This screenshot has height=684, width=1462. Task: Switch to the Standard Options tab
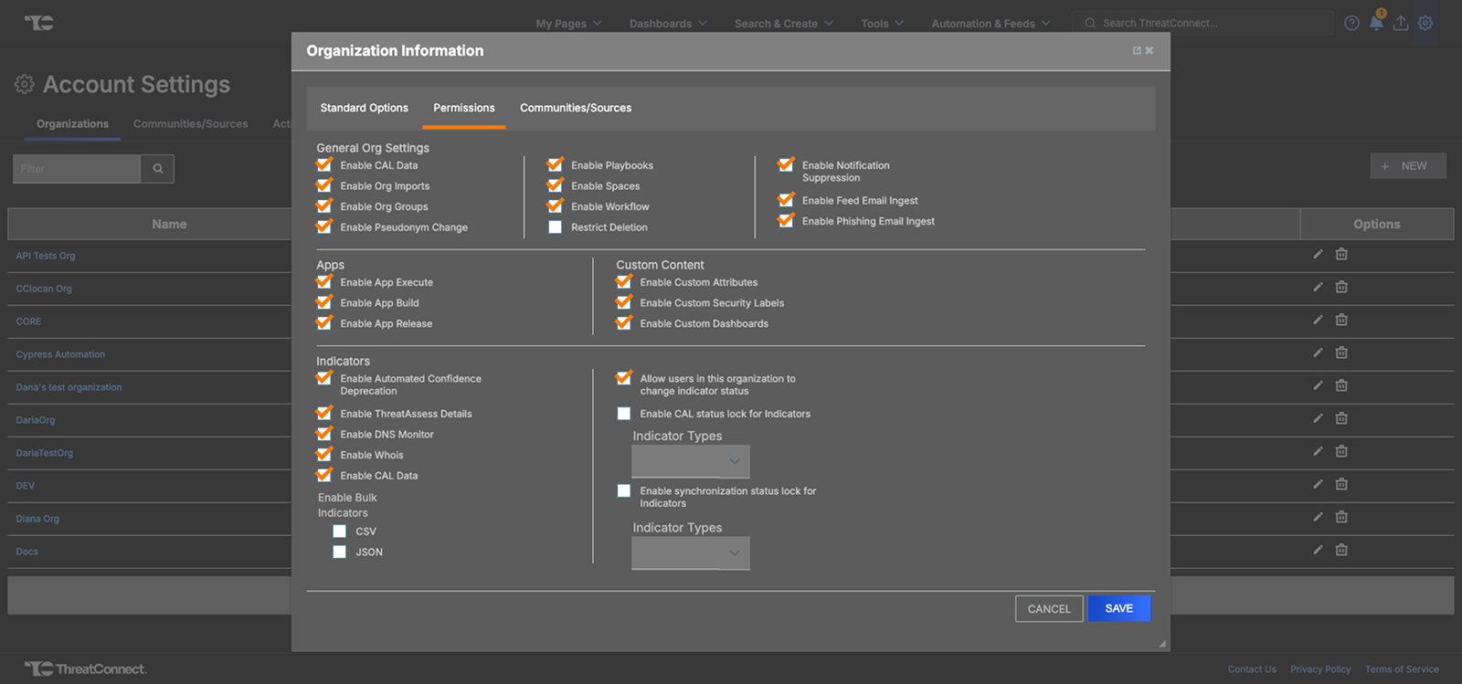pyautogui.click(x=364, y=108)
